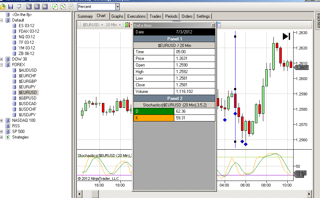Switch to the Trades tab
320x198 pixels.
(155, 16)
